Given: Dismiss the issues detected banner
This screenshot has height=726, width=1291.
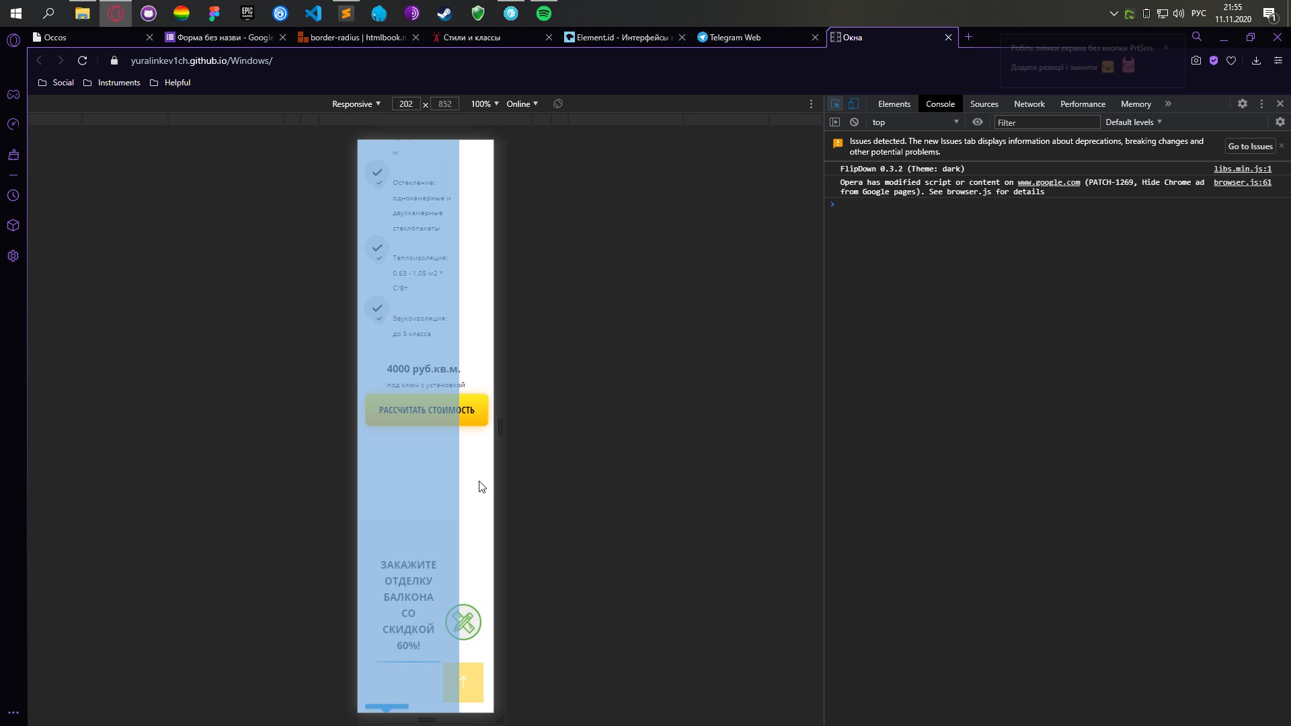Looking at the screenshot, I should click(x=1282, y=145).
